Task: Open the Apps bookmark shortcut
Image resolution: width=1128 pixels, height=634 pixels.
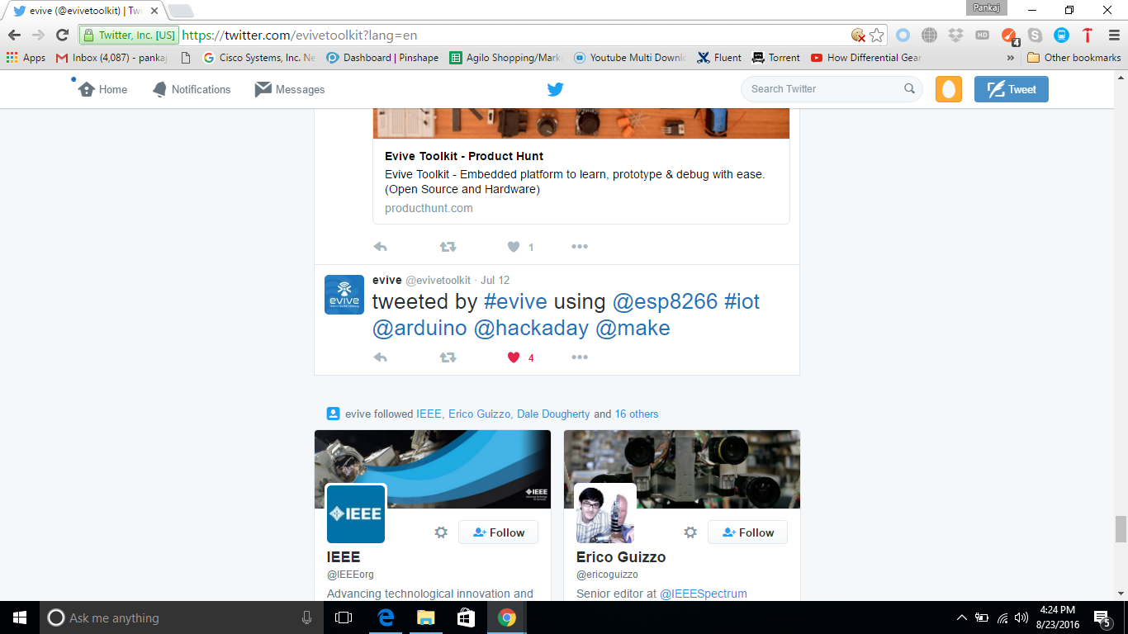Action: point(26,58)
